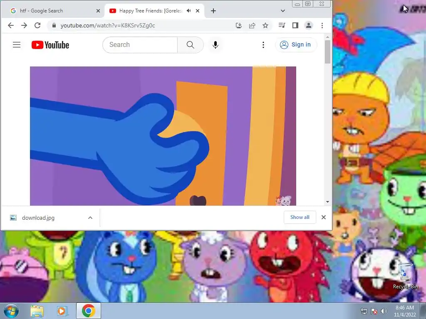Open the network icon in the system tray
Viewport: 426px width, 319px height.
click(364, 311)
